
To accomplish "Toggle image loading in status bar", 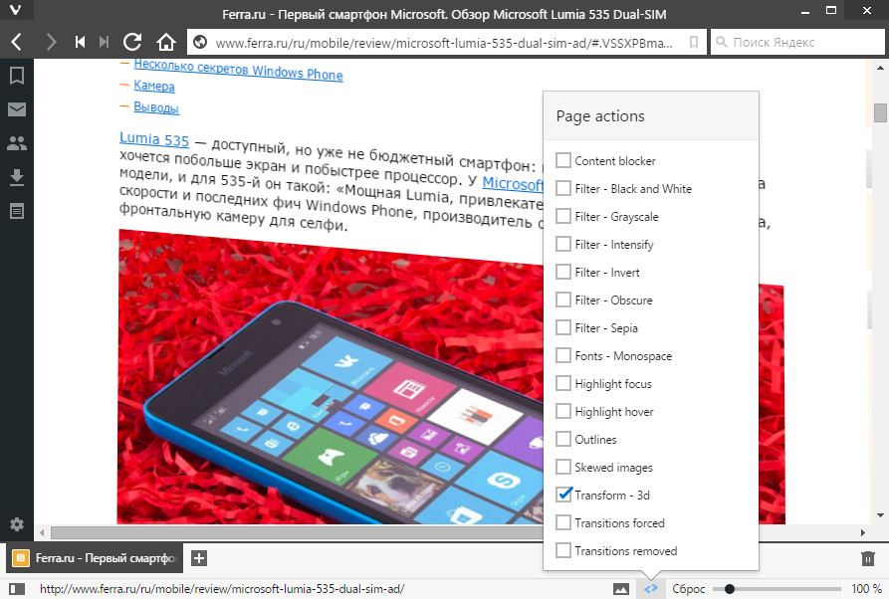I will (x=621, y=589).
